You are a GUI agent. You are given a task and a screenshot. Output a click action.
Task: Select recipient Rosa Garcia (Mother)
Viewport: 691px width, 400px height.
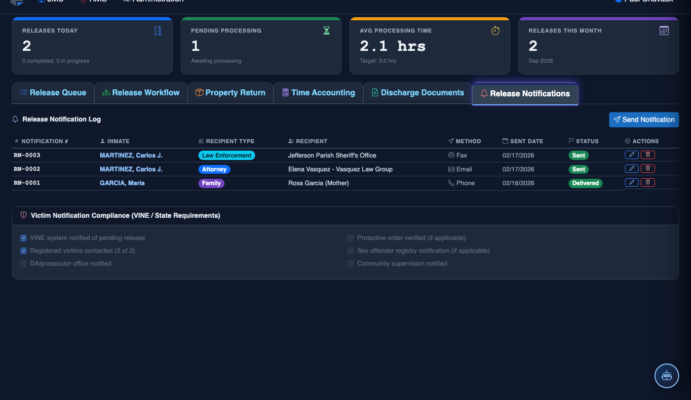point(318,183)
